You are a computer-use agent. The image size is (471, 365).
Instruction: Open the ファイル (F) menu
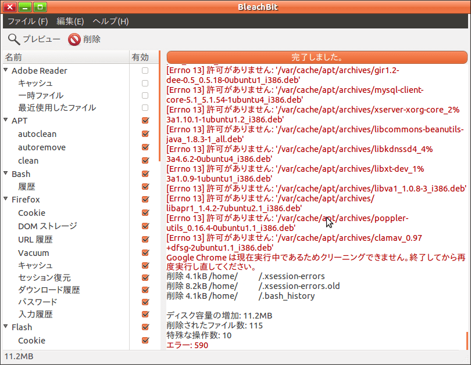(27, 21)
